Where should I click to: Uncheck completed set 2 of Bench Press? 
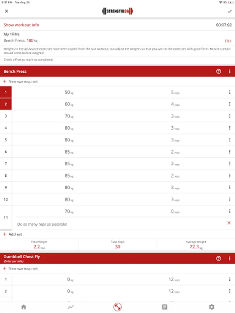[x=6, y=104]
